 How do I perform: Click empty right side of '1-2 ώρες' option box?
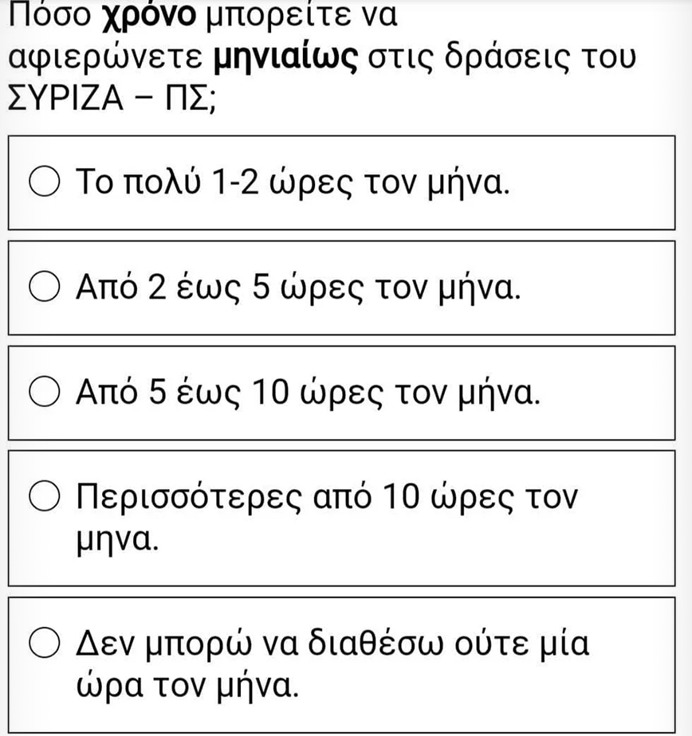pos(606,182)
